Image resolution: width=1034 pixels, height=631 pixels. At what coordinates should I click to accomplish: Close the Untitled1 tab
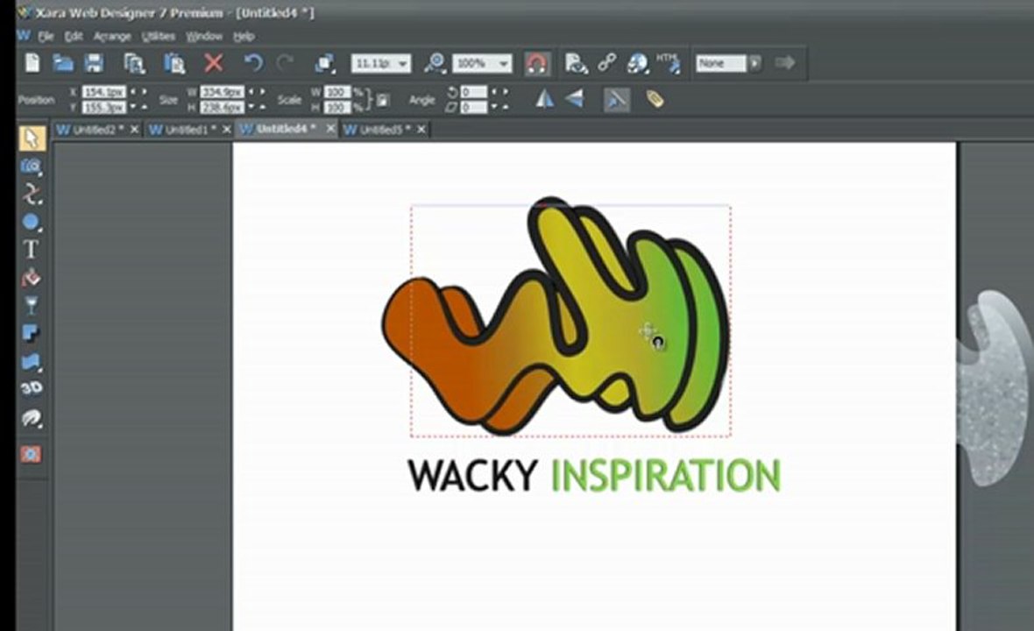[226, 129]
